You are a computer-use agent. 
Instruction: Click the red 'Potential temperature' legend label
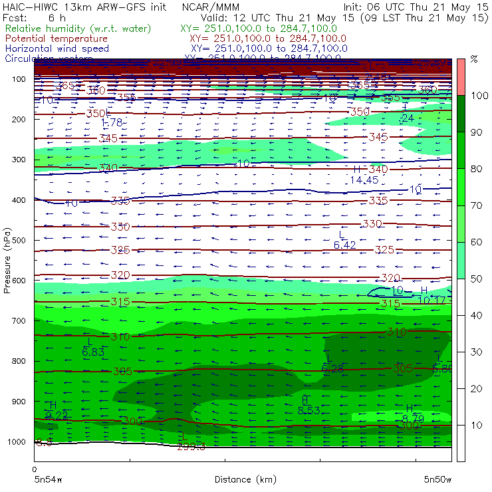pos(57,39)
